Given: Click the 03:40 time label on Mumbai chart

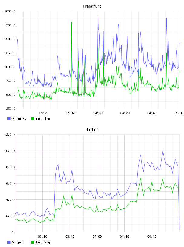Looking at the screenshot, I should click(x=70, y=237).
